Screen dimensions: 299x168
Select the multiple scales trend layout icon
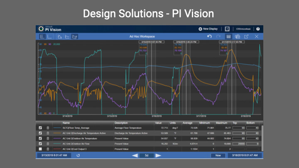[x=42, y=37]
